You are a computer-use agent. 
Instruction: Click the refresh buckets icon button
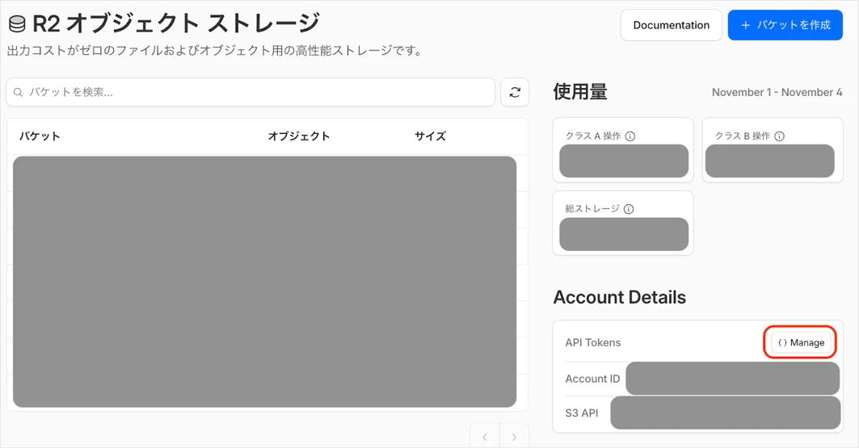pos(515,93)
